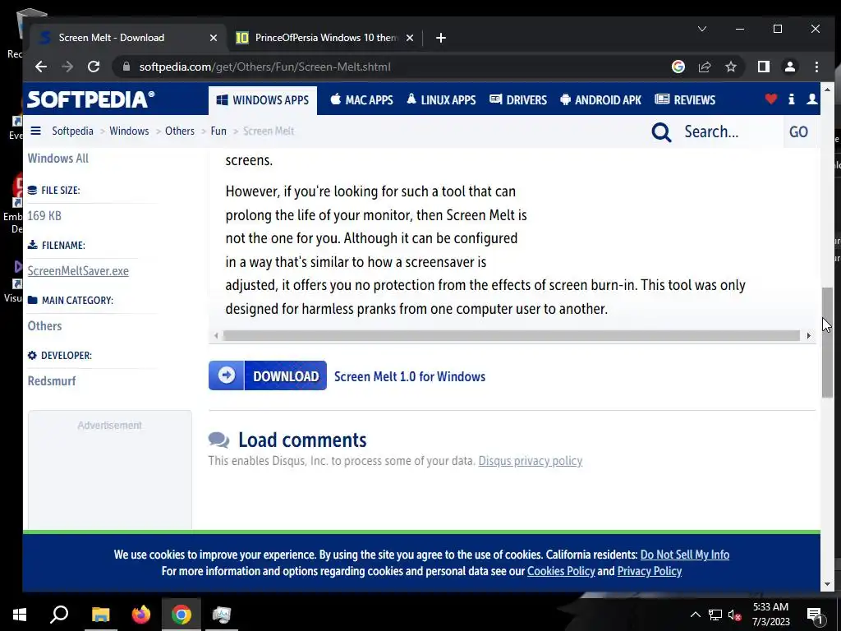The image size is (841, 631).
Task: Open Windows Apps section
Action: pos(262,100)
